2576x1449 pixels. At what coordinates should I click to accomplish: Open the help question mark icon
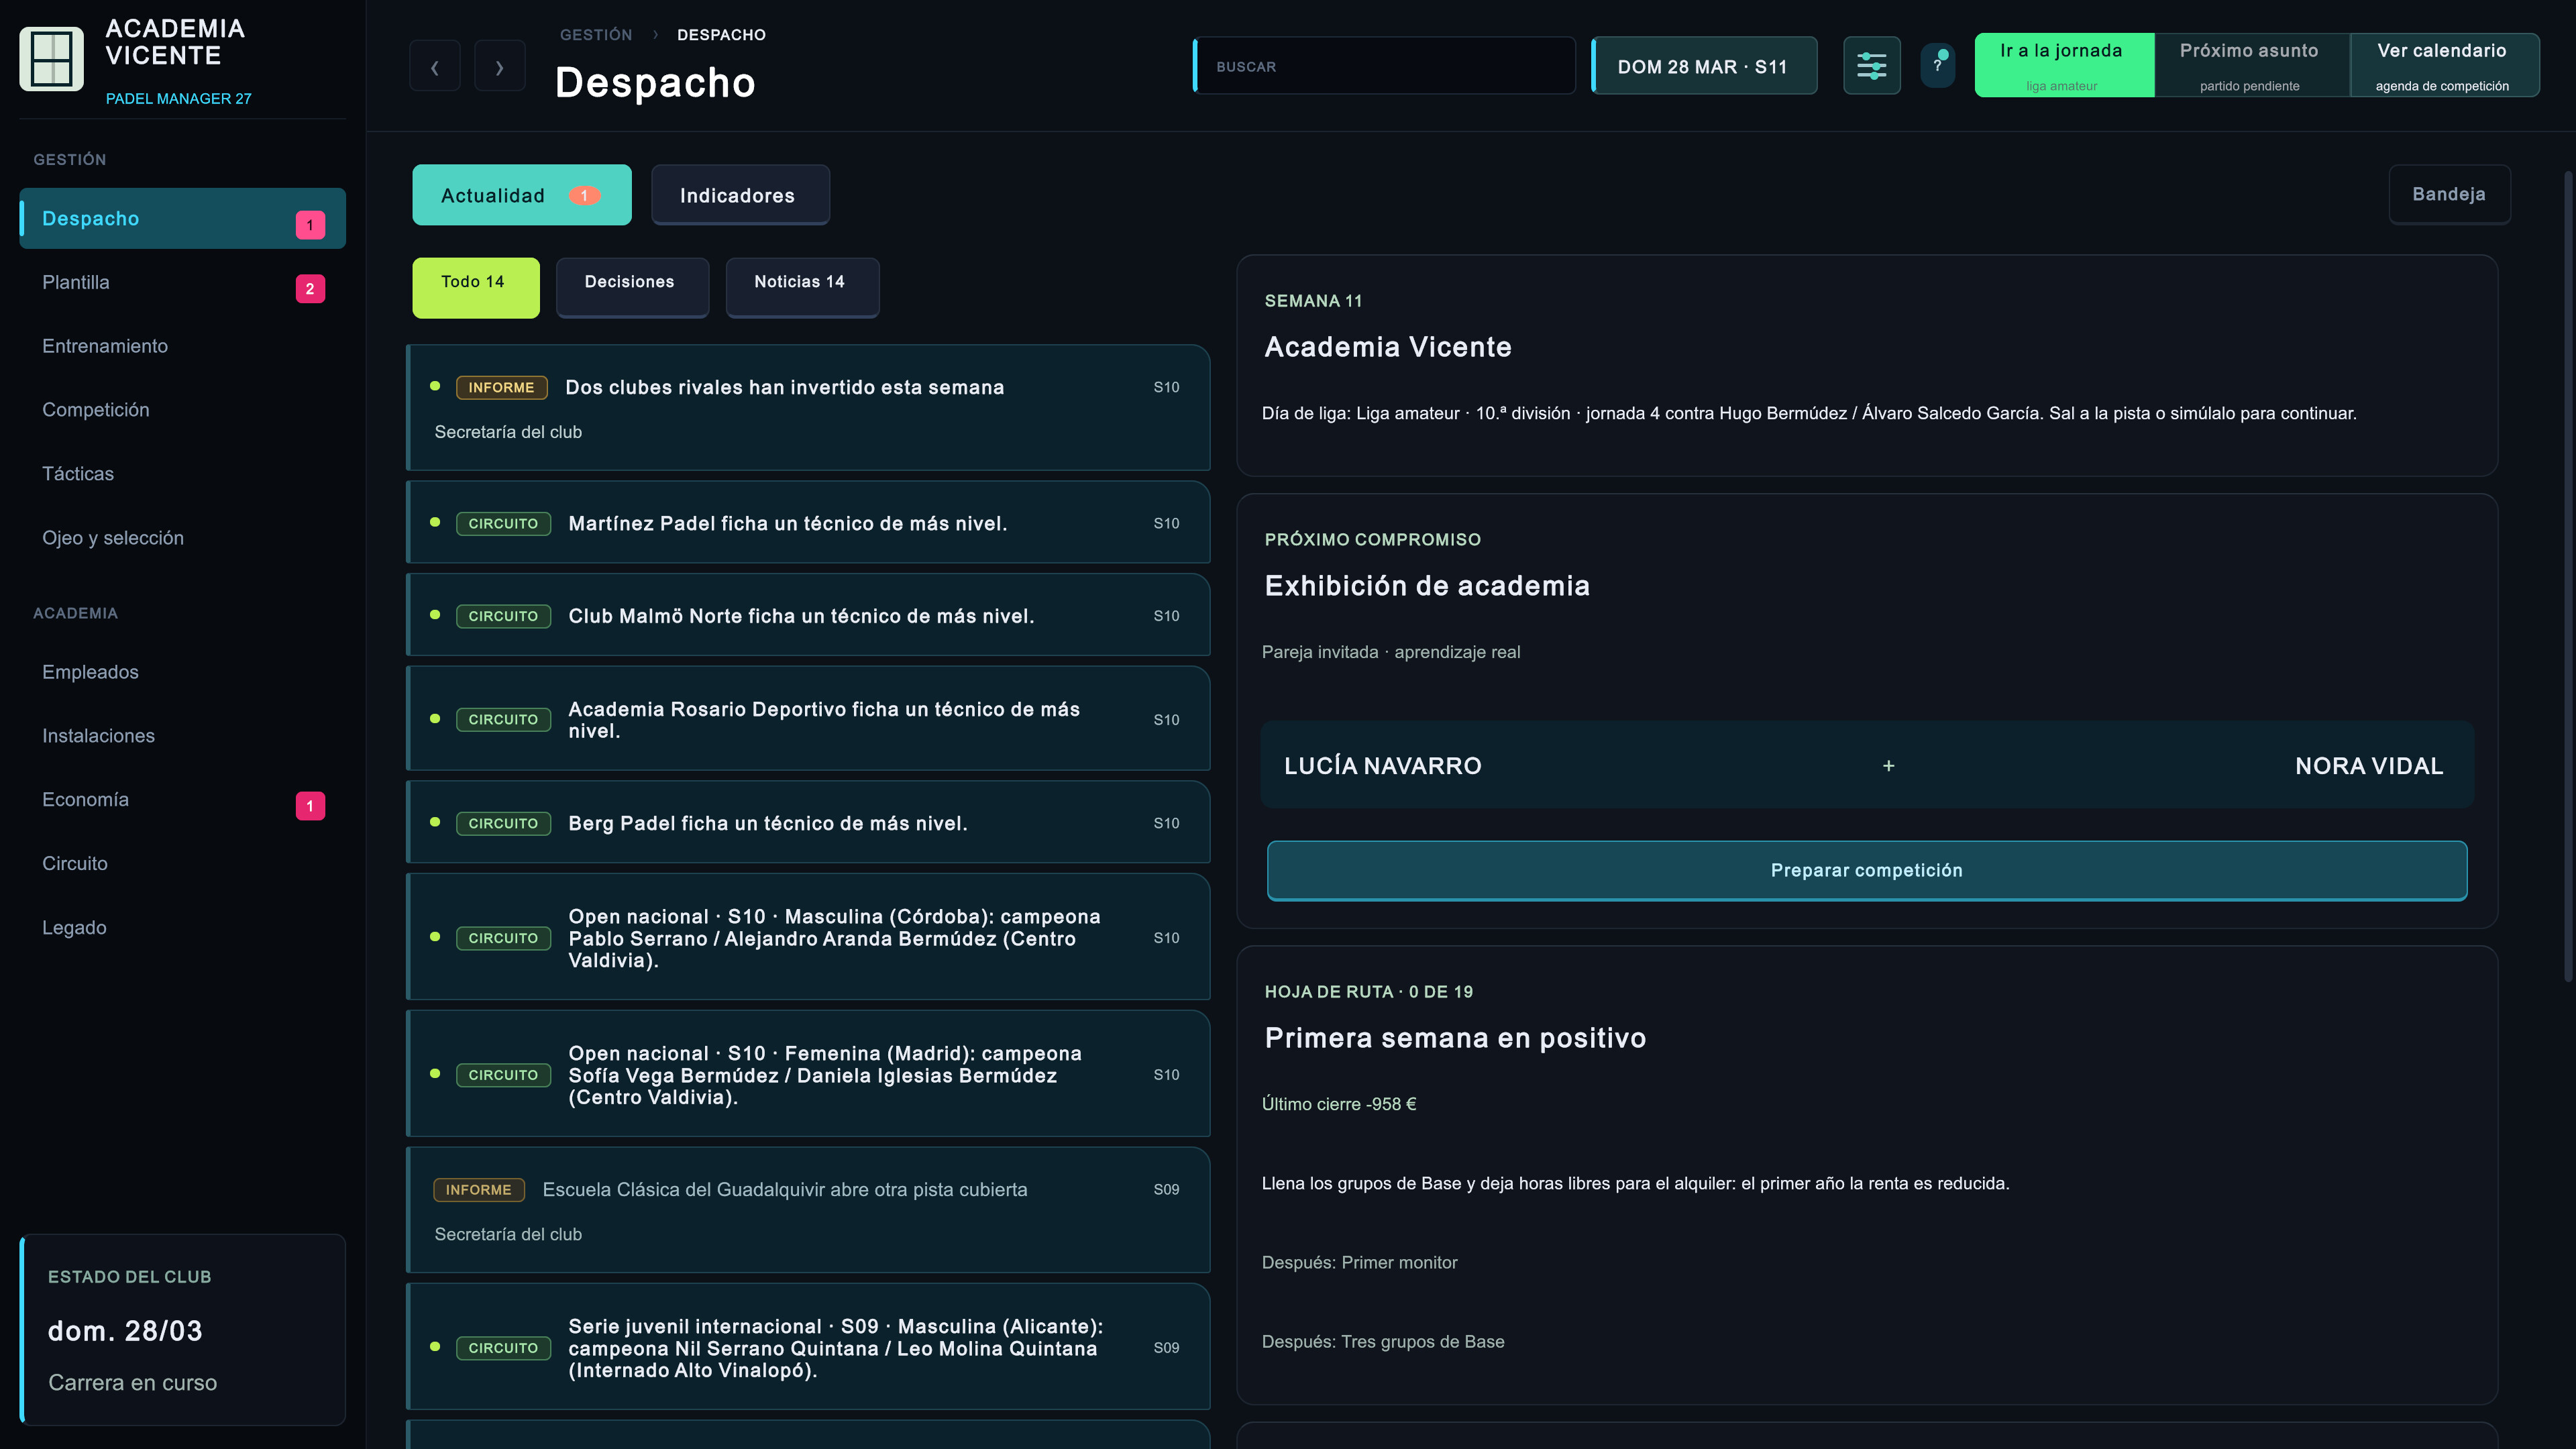(1937, 65)
